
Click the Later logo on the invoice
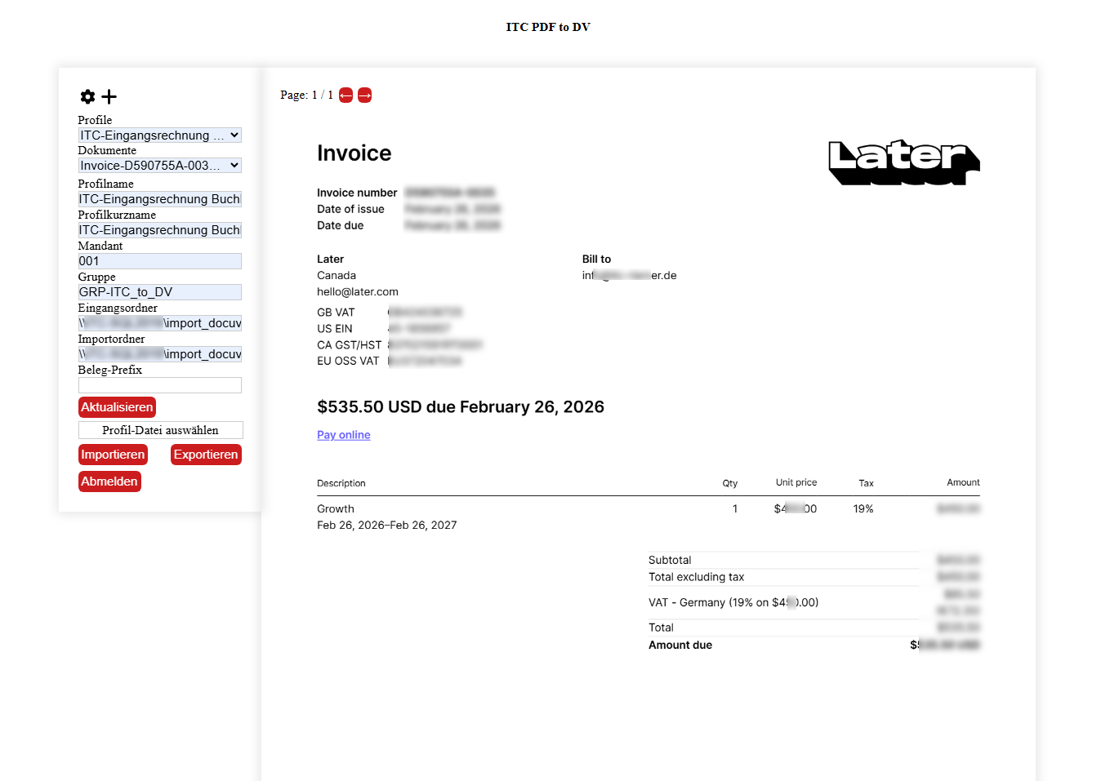tap(903, 162)
